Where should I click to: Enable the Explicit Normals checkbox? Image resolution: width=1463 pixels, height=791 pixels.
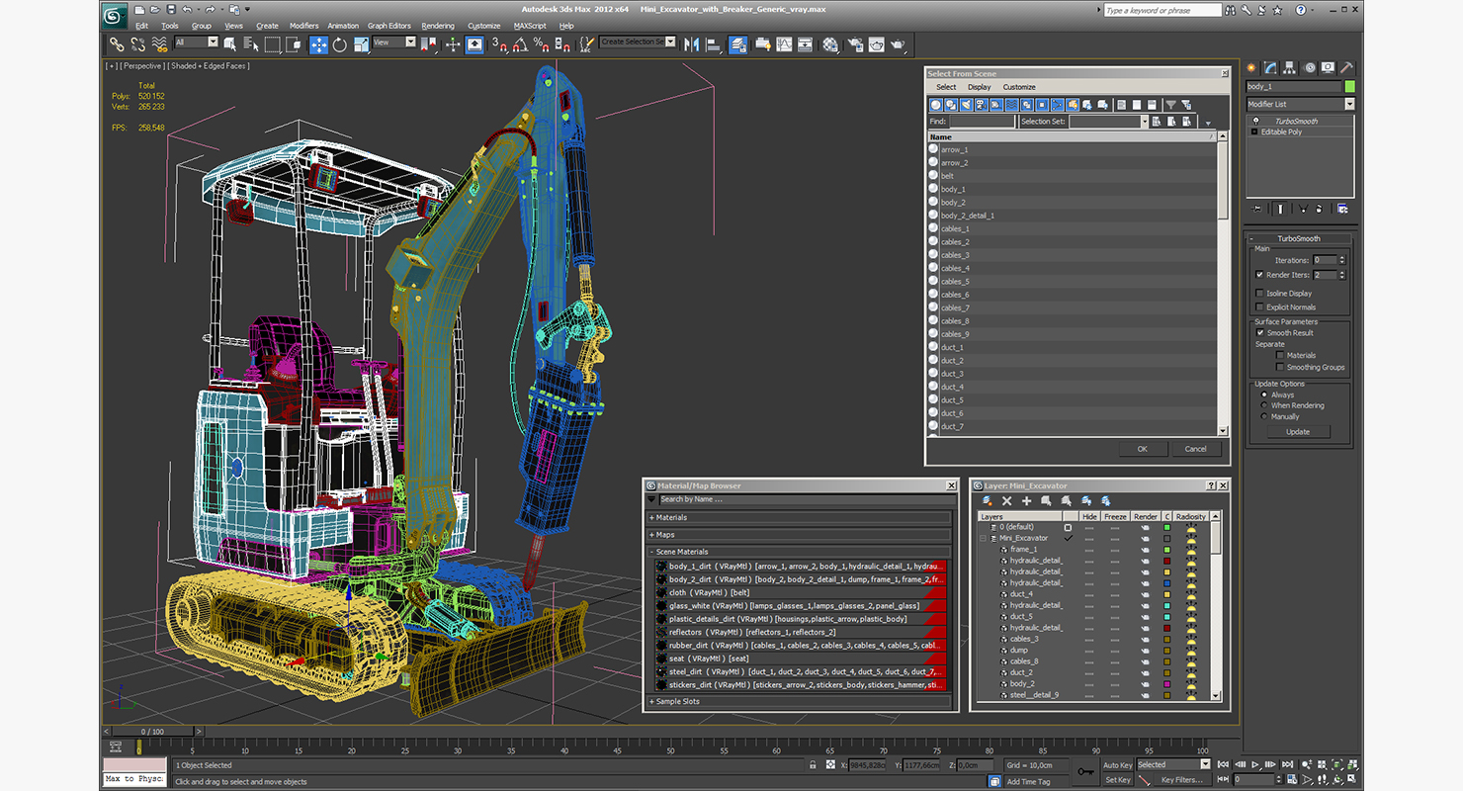click(x=1259, y=308)
